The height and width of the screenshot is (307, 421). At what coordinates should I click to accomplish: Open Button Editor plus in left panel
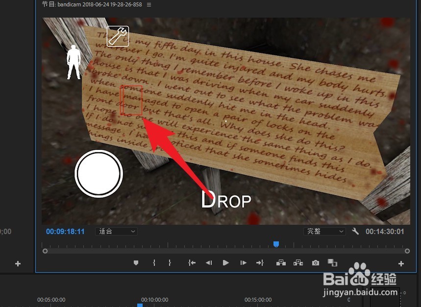coord(18,263)
